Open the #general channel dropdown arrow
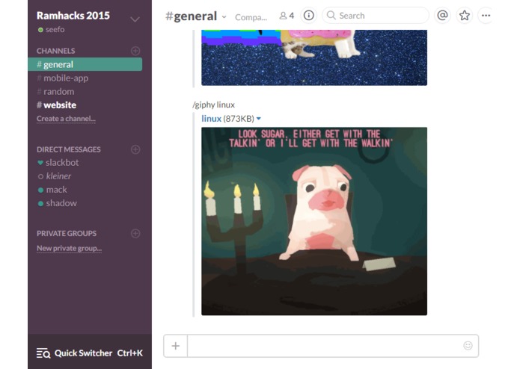Viewport: 520px width, 369px height. [224, 17]
